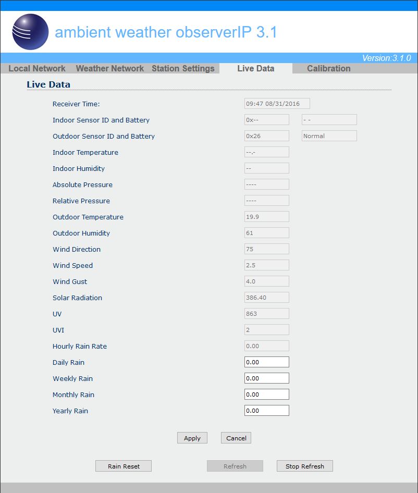The image size is (418, 493).
Task: Click the Rain Reset button
Action: (x=124, y=466)
